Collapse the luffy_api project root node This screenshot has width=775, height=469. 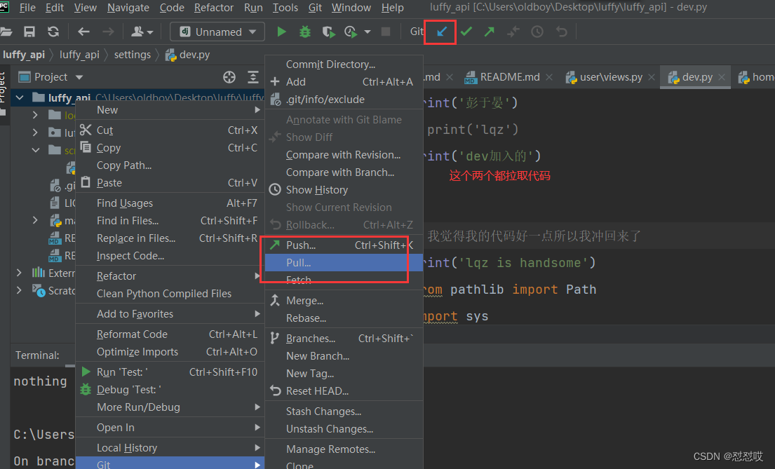coord(20,97)
